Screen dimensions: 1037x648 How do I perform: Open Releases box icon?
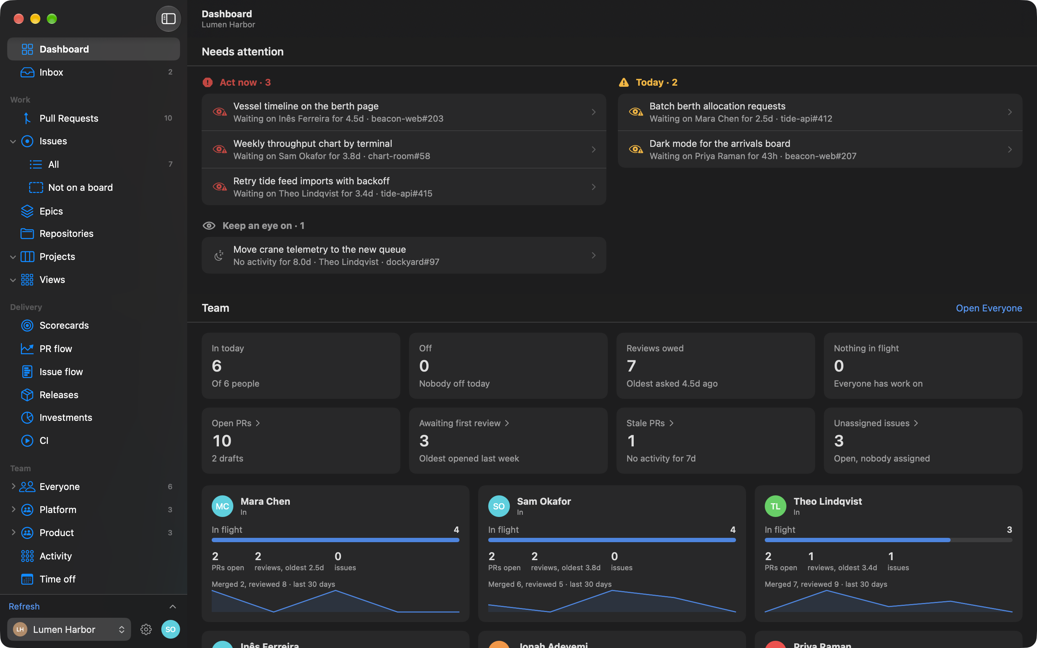pos(27,395)
